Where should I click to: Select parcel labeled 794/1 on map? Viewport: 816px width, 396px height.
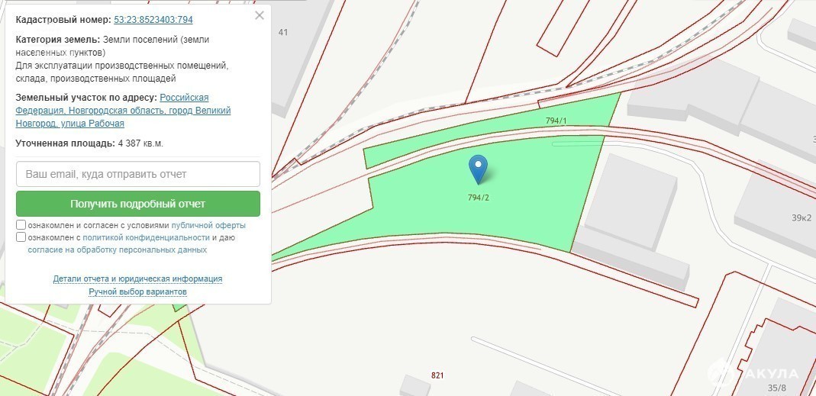556,121
